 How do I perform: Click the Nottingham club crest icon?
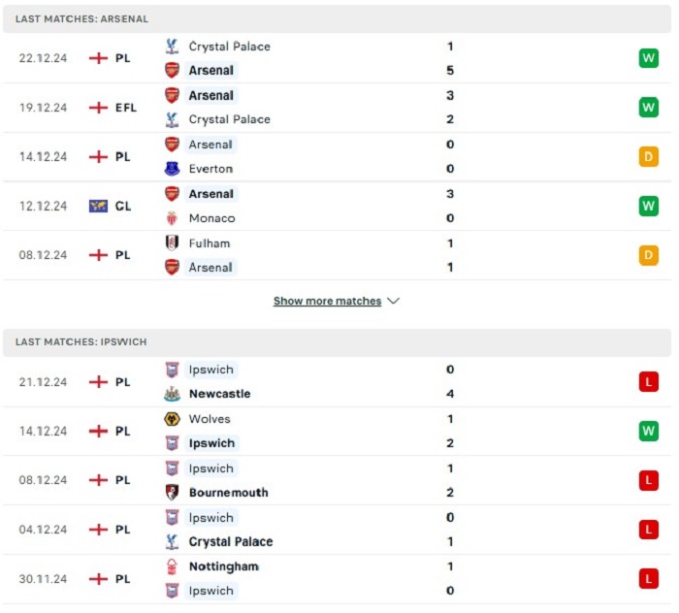pyautogui.click(x=172, y=566)
